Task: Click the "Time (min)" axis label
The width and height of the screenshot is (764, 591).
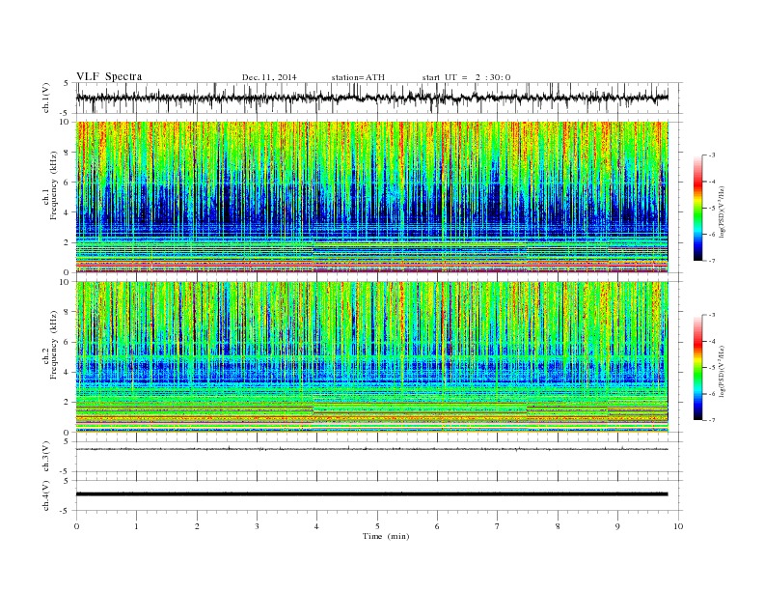Action: pos(386,536)
